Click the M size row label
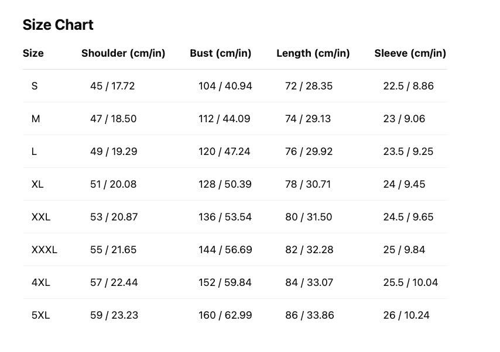The image size is (500, 352). tap(36, 119)
